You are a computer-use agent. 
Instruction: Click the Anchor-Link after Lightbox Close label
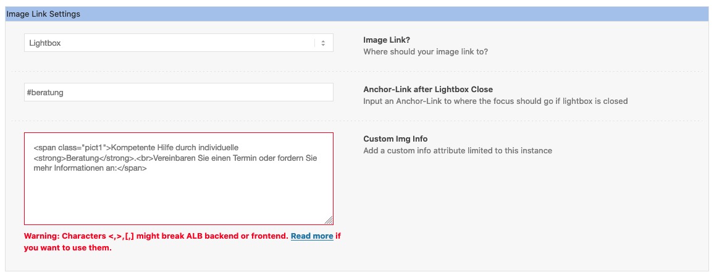coord(428,89)
